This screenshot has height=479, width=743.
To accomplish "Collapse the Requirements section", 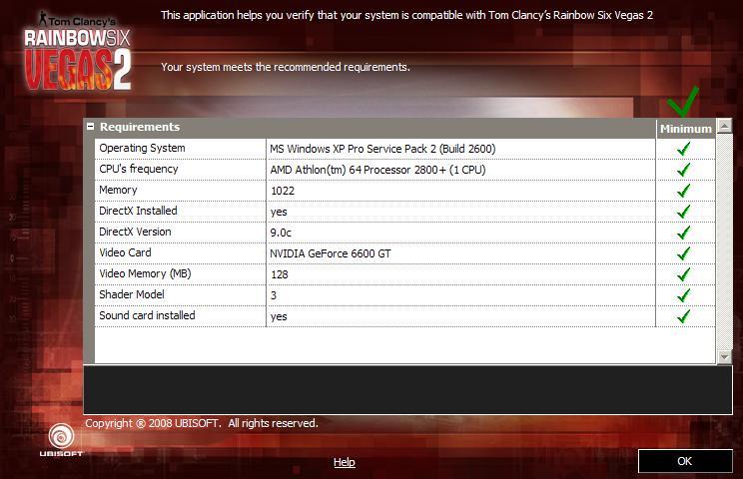I will pos(90,127).
